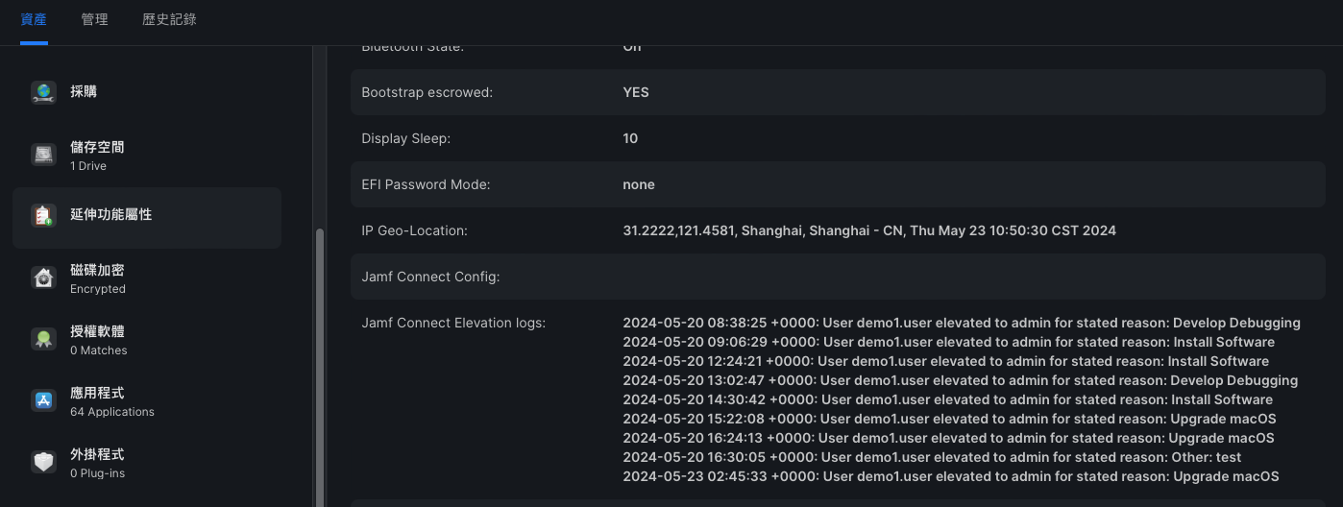Click the 外掛程式 plug-ins shield icon
The image size is (1343, 507).
tap(43, 462)
